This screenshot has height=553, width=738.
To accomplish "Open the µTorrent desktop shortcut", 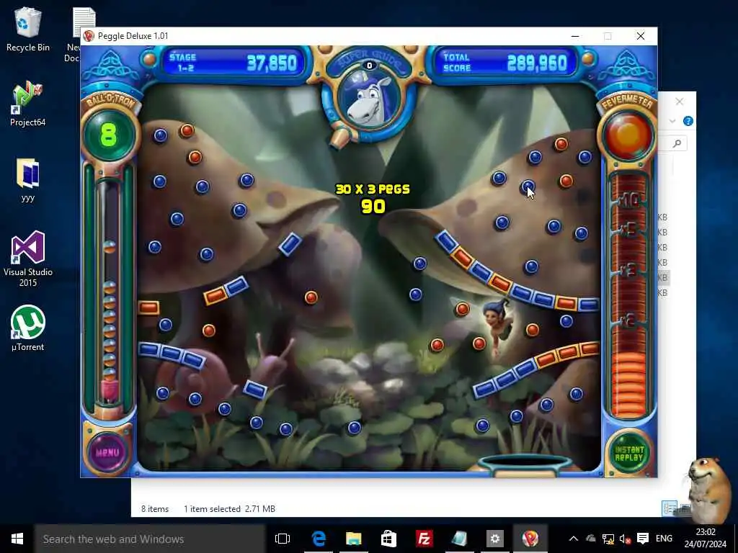I will [28, 328].
